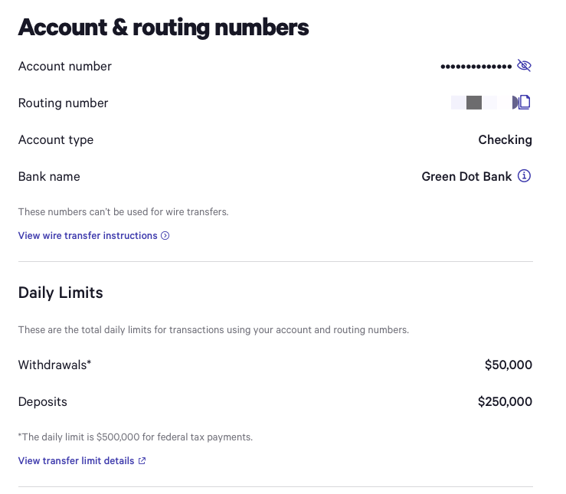Click the federal tax payments footnote

pyautogui.click(x=135, y=437)
